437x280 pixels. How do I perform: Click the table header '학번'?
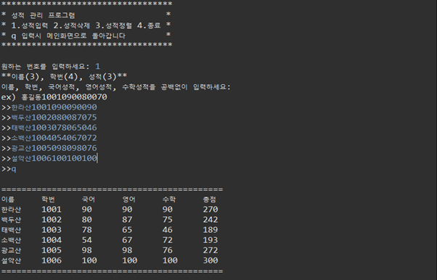click(48, 199)
